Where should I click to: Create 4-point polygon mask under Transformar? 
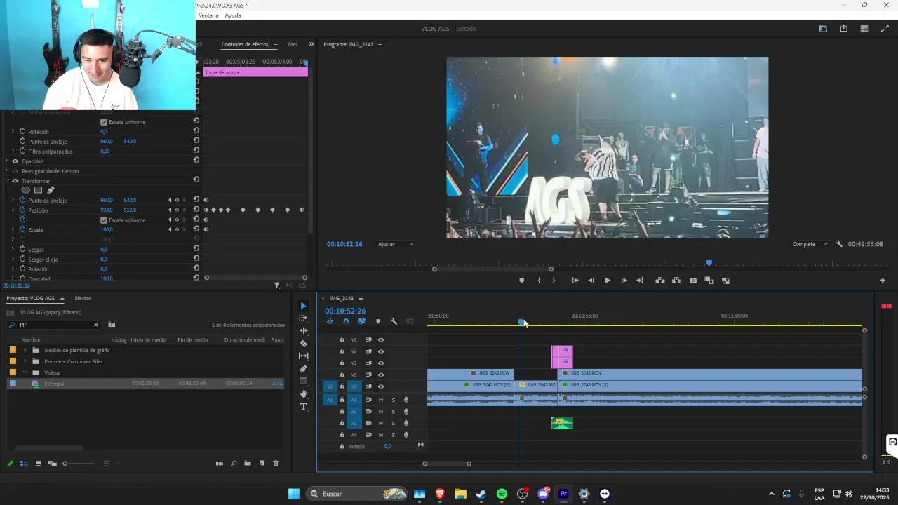tap(38, 190)
